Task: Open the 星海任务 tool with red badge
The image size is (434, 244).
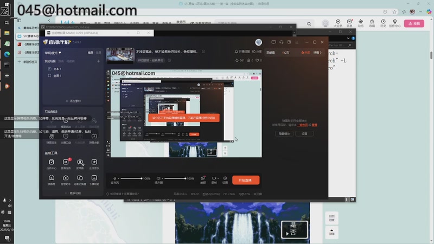Action: pos(66,164)
